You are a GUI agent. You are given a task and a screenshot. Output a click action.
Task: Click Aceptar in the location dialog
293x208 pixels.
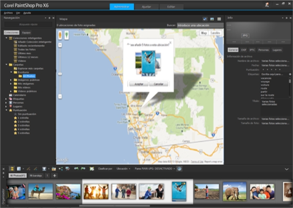[x=138, y=84]
